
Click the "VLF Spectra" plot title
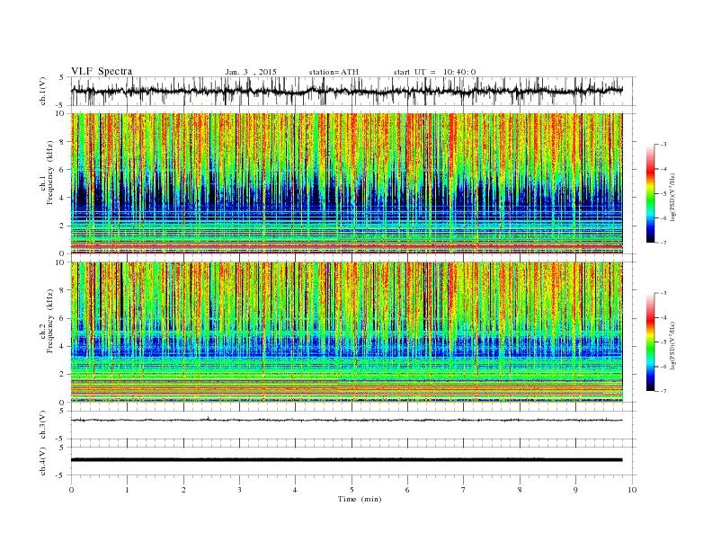102,71
